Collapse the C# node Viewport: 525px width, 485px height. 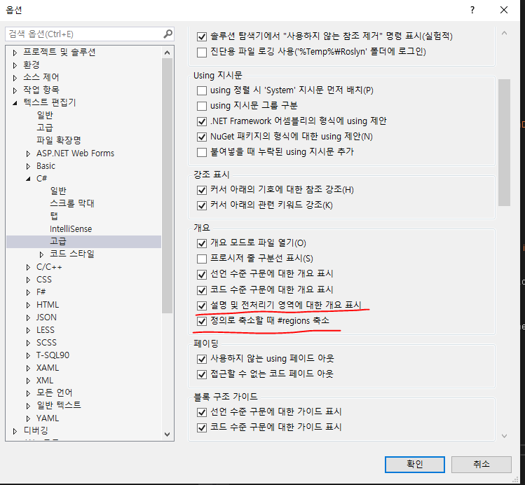[28, 179]
